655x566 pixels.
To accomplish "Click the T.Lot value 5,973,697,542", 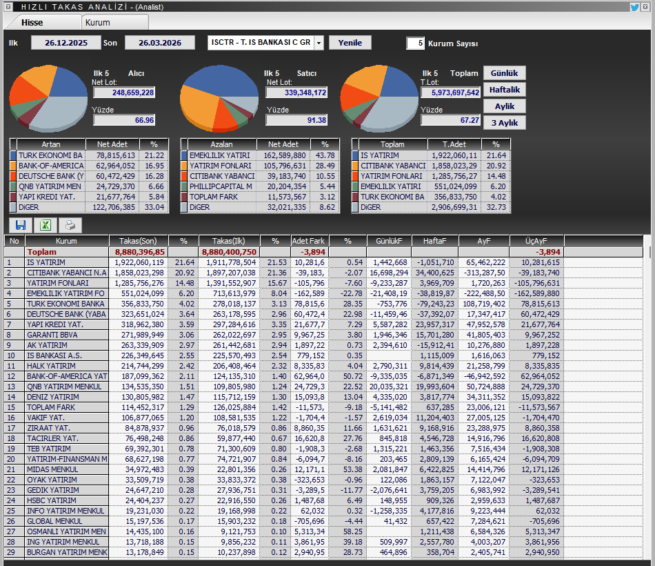I will tap(450, 92).
